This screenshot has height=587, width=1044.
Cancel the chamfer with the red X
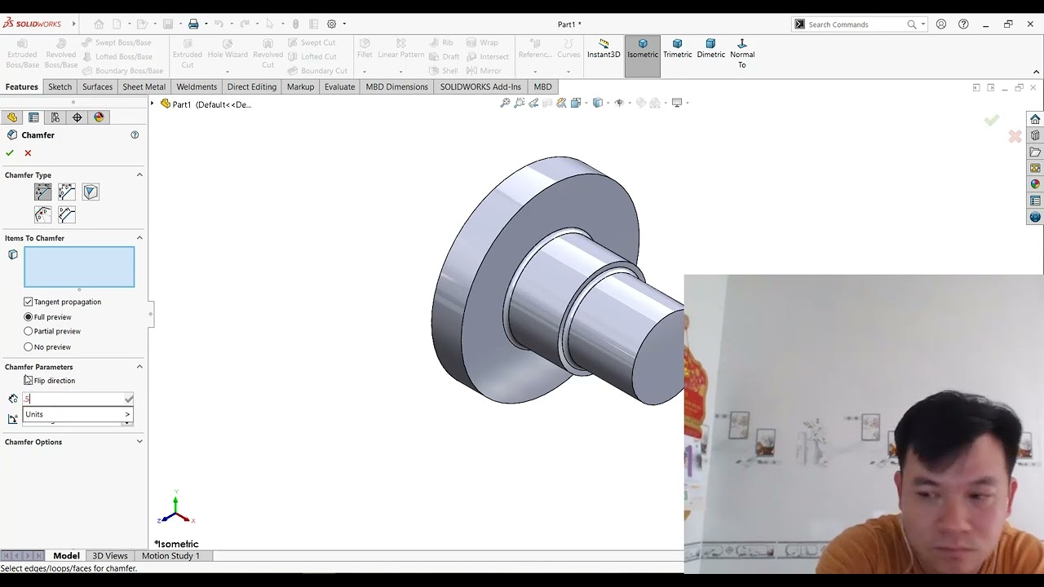pos(28,153)
